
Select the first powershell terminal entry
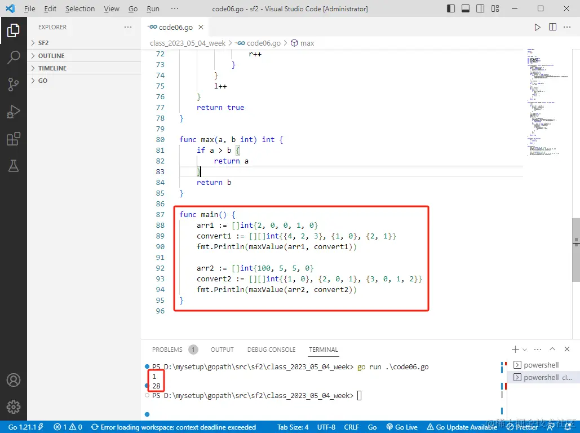tap(543, 365)
